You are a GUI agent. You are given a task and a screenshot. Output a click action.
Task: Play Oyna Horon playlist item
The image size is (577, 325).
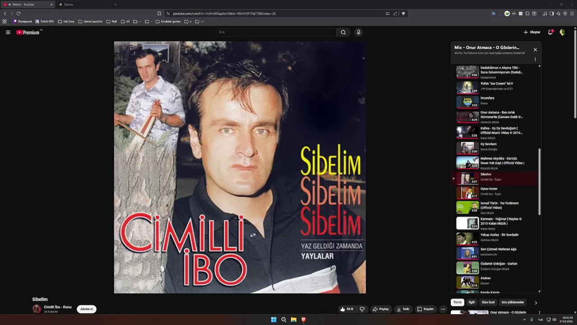(x=495, y=192)
